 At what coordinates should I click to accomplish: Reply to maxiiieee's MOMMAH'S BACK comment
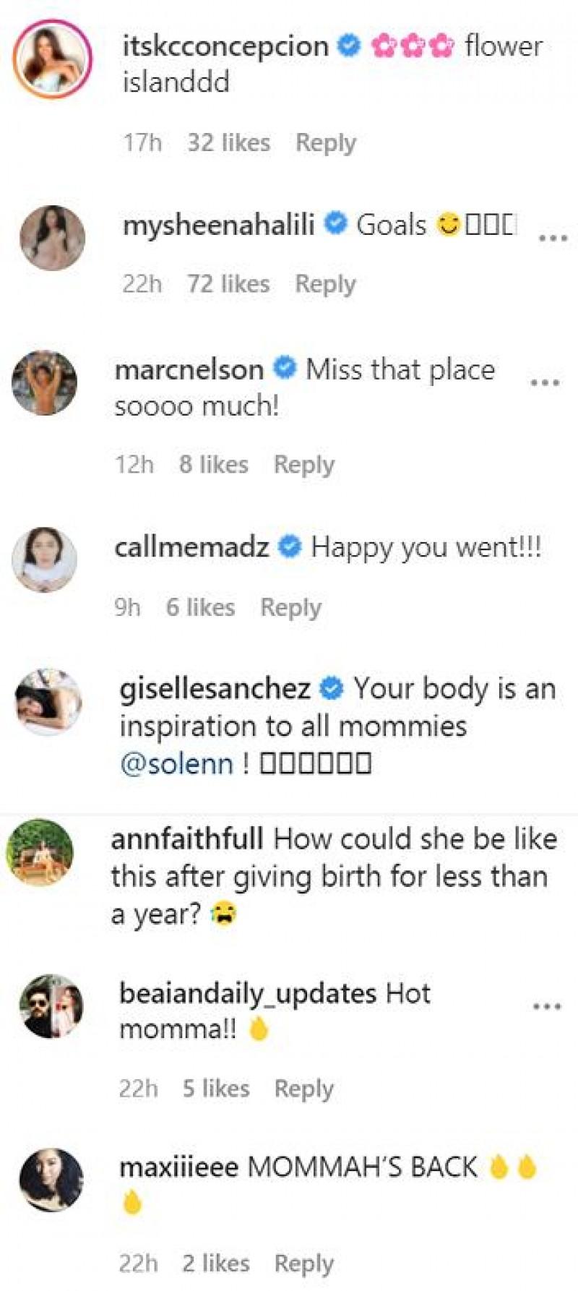tap(303, 1263)
